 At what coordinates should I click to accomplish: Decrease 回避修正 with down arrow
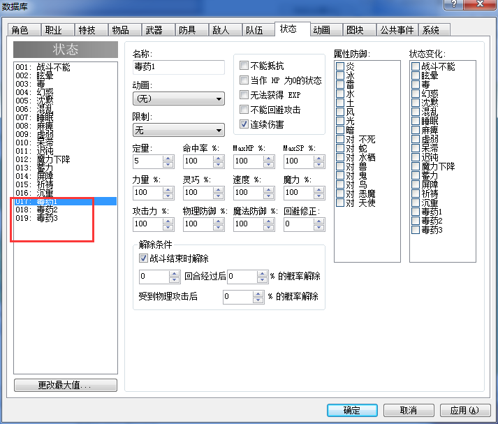coord(318,227)
